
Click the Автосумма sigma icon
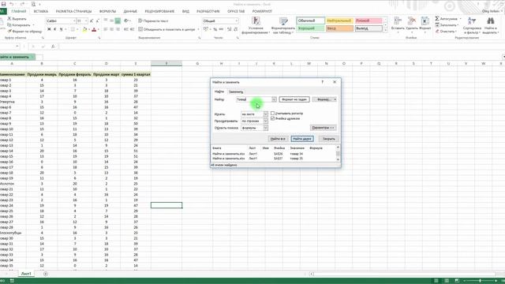437,19
